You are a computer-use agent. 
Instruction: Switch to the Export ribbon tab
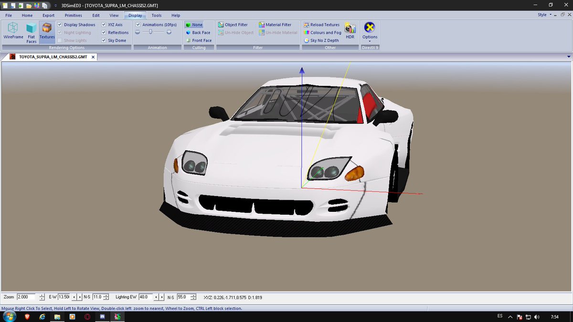tap(48, 15)
